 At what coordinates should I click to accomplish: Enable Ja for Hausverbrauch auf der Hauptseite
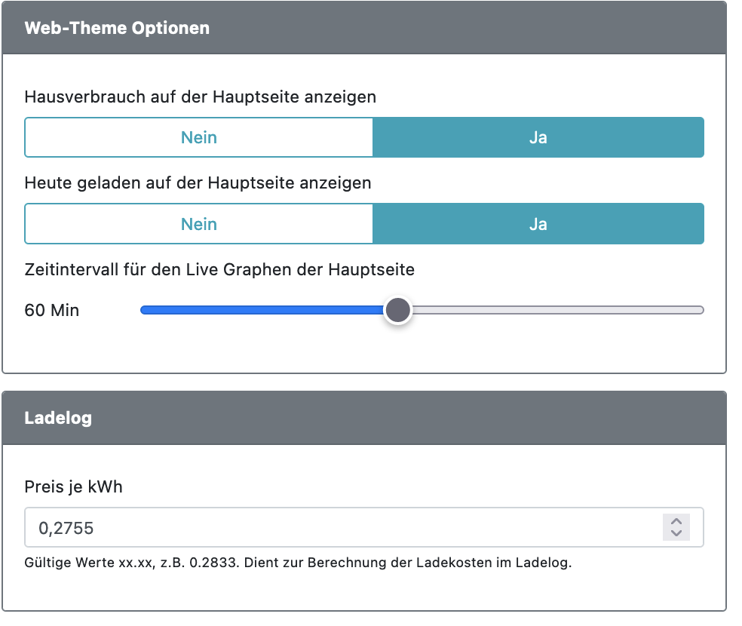538,137
